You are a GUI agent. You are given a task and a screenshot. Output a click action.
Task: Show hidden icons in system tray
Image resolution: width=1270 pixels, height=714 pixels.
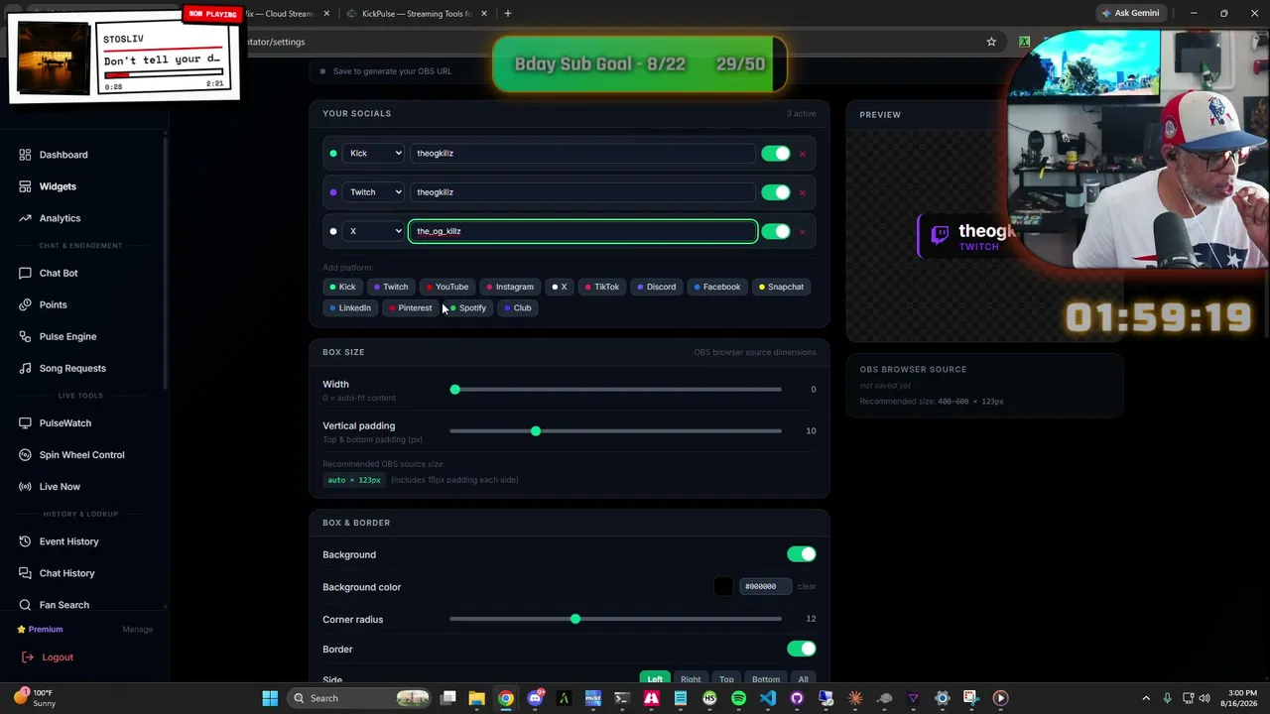click(x=1146, y=698)
